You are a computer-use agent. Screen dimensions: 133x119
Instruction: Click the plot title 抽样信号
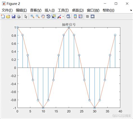click(69, 25)
